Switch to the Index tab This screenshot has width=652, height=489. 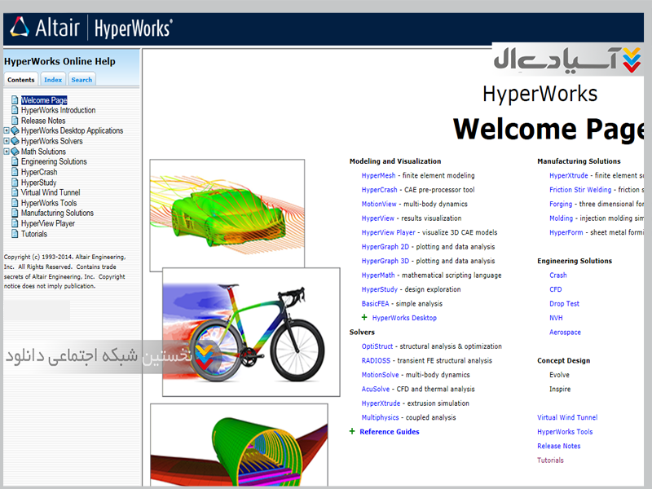point(53,80)
